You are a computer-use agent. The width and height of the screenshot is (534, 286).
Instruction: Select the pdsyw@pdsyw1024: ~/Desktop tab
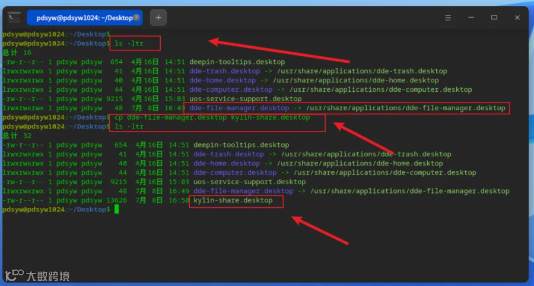84,18
